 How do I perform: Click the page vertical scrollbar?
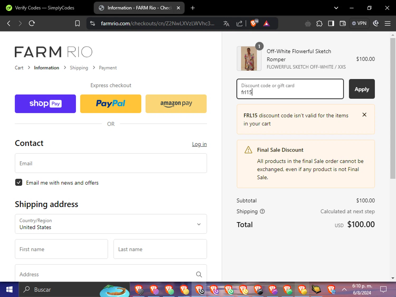point(393,108)
